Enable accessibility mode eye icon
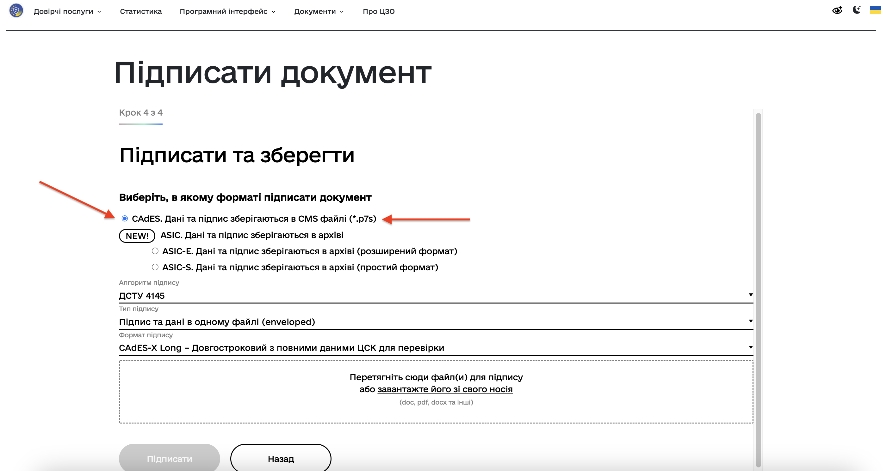 click(837, 10)
